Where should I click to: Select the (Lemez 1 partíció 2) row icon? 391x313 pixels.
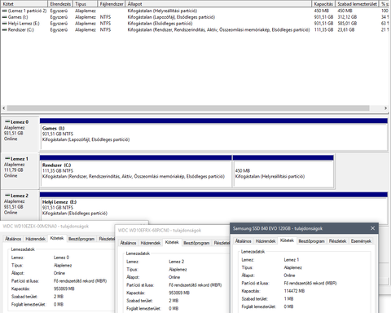pos(4,11)
